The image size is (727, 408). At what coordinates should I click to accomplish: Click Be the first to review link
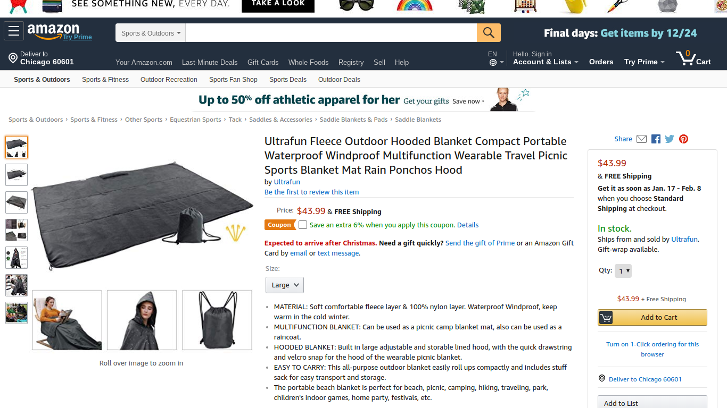tap(311, 192)
